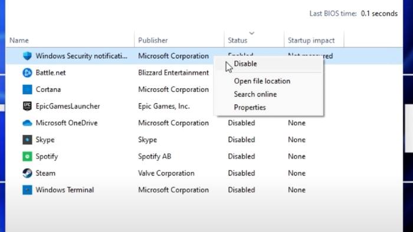Screen dimensions: 413x232
Task: Click Disabled status in the Steam row
Action: pyautogui.click(x=241, y=173)
